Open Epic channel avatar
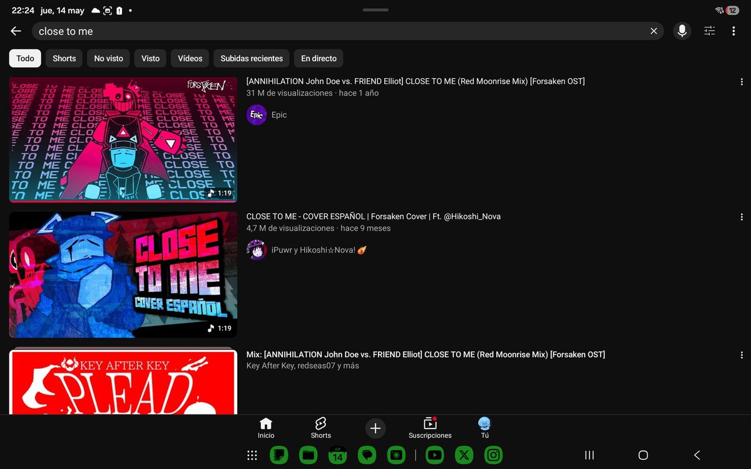The width and height of the screenshot is (751, 469). pos(257,115)
